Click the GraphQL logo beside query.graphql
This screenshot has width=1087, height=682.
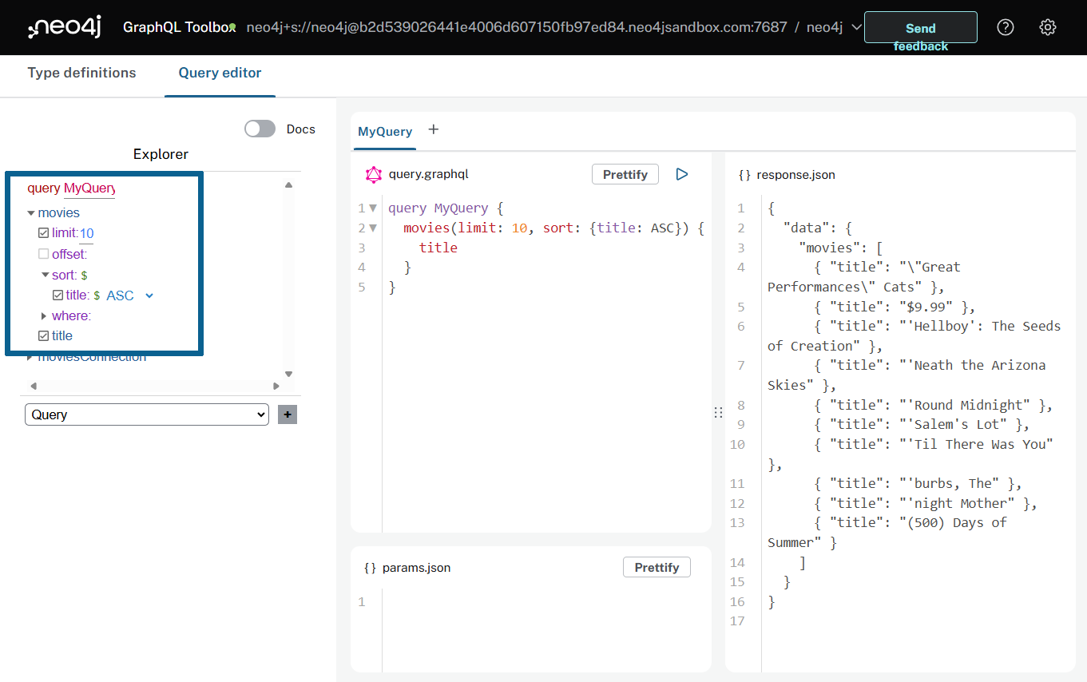click(x=374, y=174)
